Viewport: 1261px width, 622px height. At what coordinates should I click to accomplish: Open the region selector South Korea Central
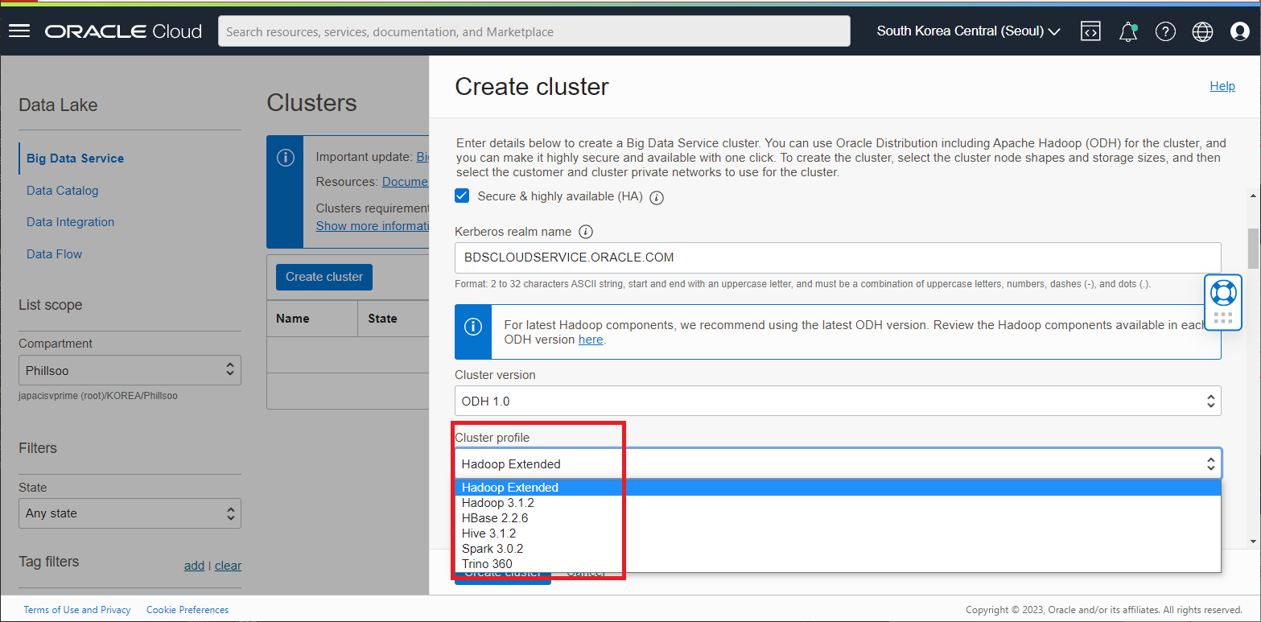[968, 31]
